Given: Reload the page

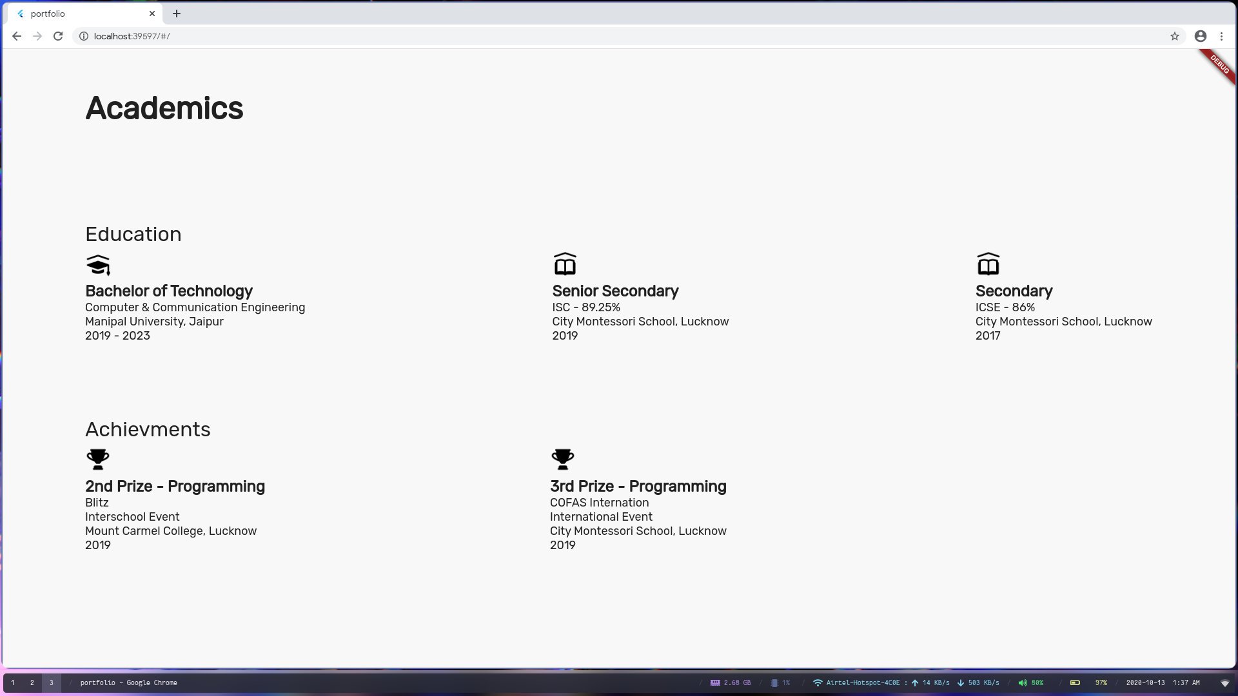Looking at the screenshot, I should [58, 36].
